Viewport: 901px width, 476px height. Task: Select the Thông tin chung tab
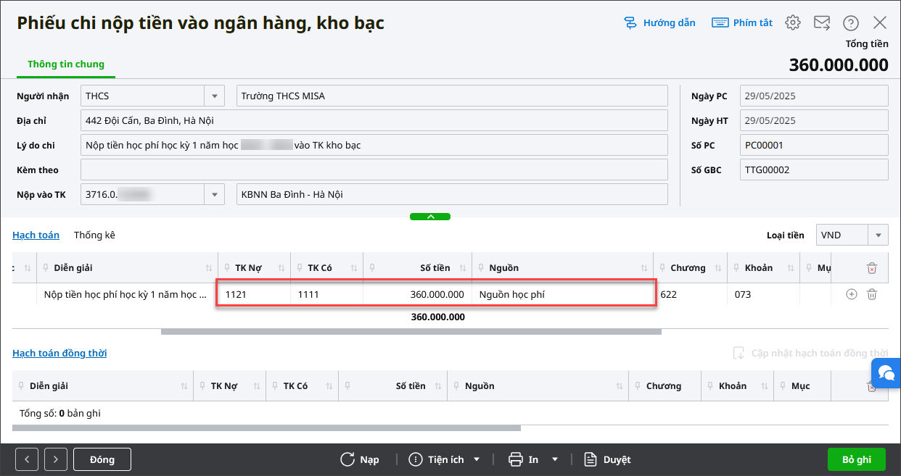[66, 64]
